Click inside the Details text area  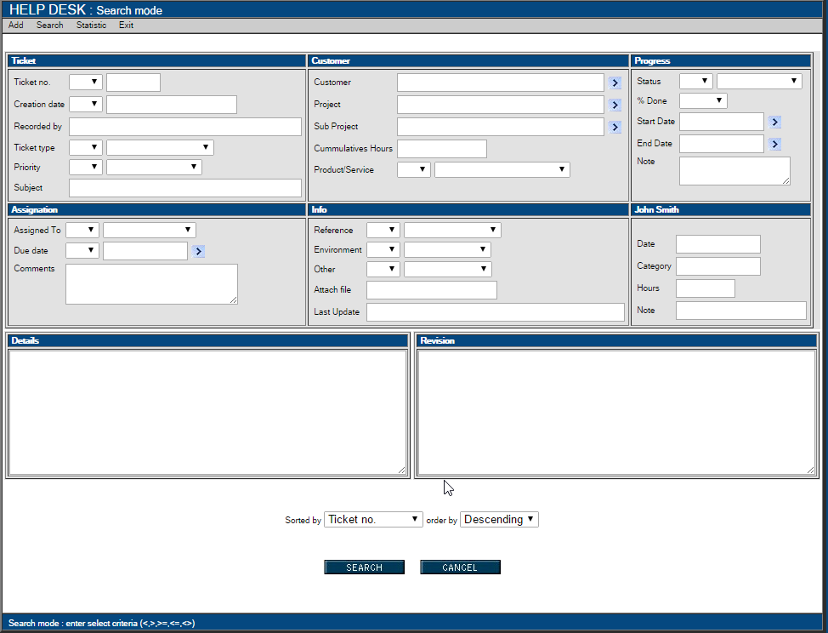pos(207,413)
